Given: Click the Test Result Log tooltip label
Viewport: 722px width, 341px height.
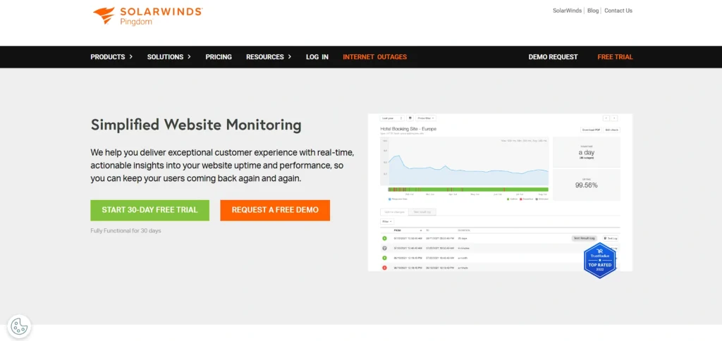Looking at the screenshot, I should click(585, 238).
